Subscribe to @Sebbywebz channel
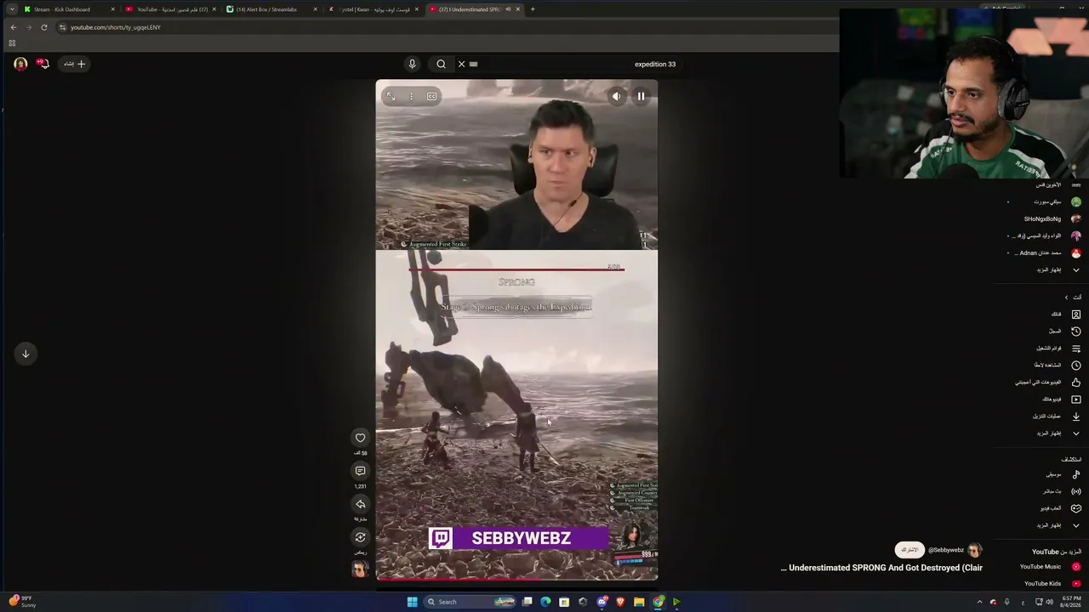Image resolution: width=1089 pixels, height=612 pixels. coord(909,550)
